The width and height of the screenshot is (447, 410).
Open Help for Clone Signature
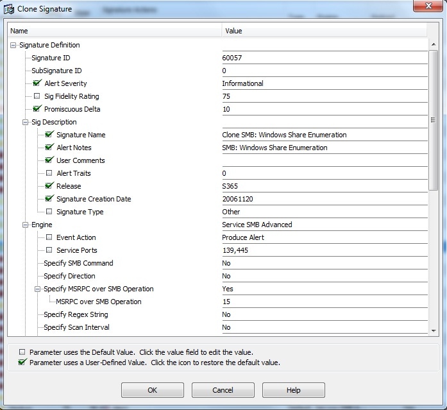click(293, 390)
